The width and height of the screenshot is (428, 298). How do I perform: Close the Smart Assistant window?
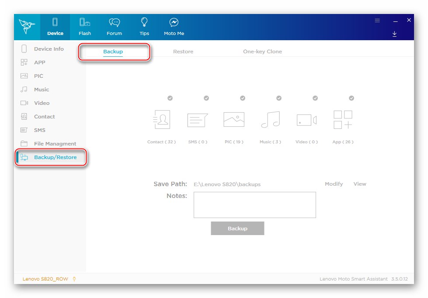pos(409,20)
